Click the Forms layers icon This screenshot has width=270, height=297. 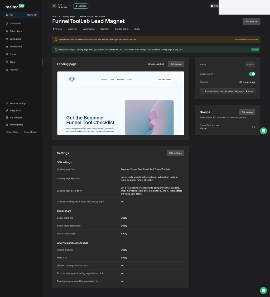(7, 54)
